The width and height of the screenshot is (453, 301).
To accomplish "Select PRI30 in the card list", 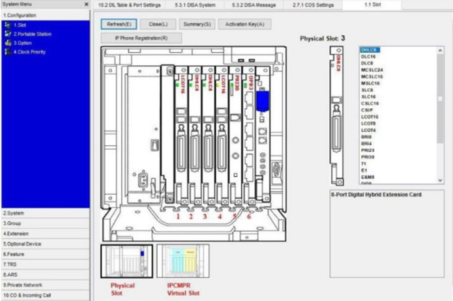I will (x=368, y=157).
